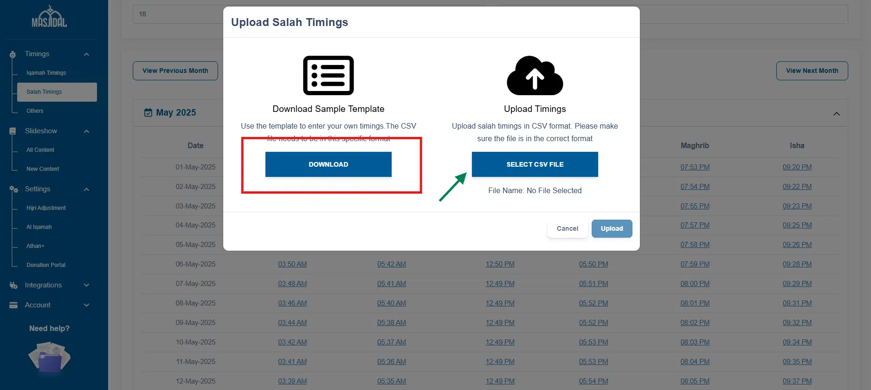The height and width of the screenshot is (390, 871).
Task: Collapse the Timings menu chevron
Action: click(86, 54)
